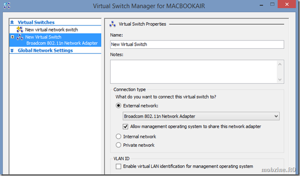This screenshot has height=176, width=300.
Task: Expand the Global Network Settings chevron
Action: coord(12,50)
